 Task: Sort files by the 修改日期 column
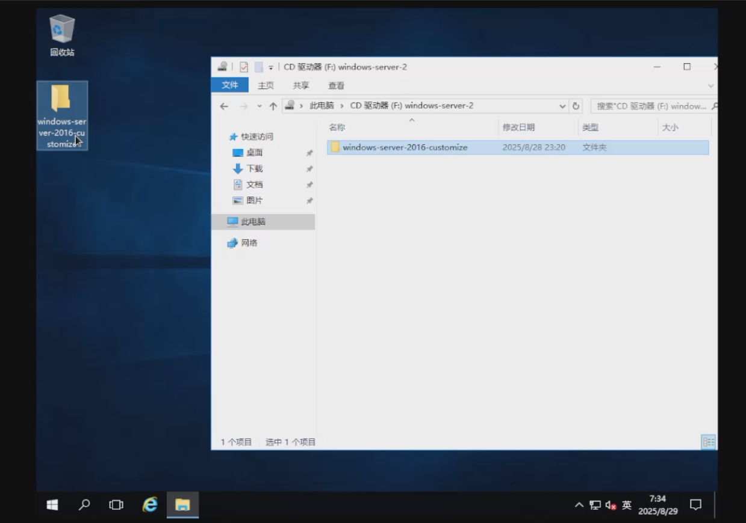click(518, 127)
